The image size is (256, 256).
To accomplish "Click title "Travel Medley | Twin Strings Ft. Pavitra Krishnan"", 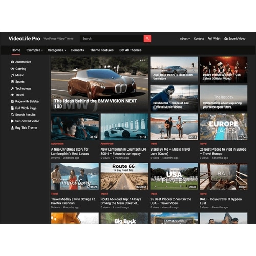I will pos(73,201).
